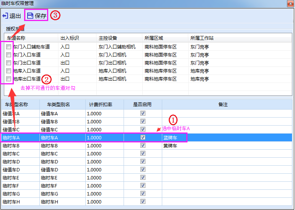Select the 临时车F row name cell

pyautogui.click(x=20, y=186)
